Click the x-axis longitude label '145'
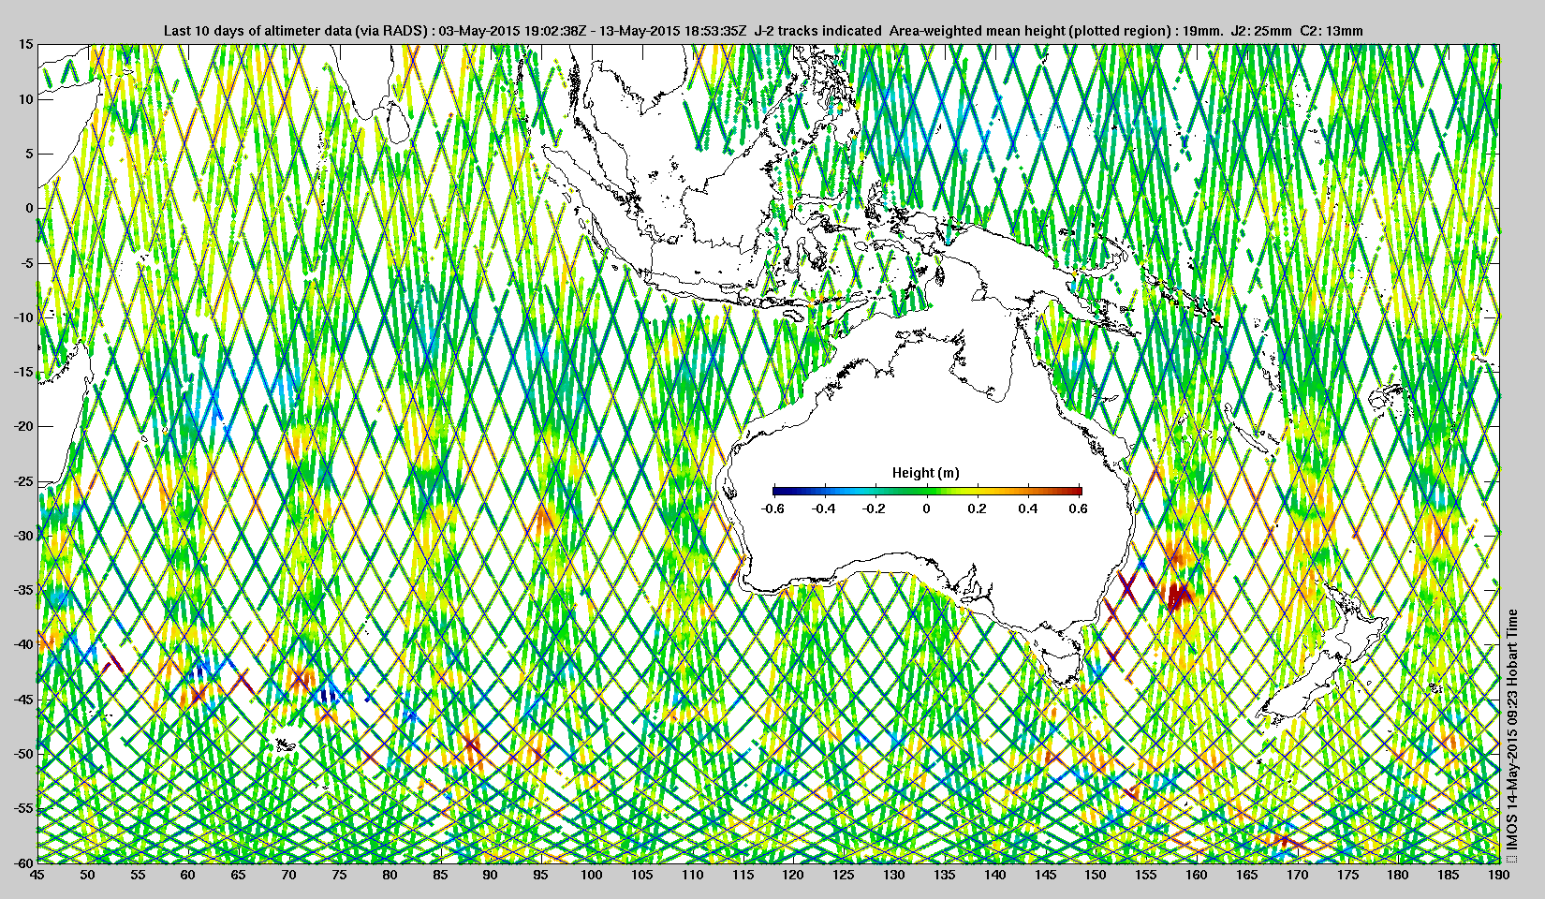 click(x=1045, y=875)
